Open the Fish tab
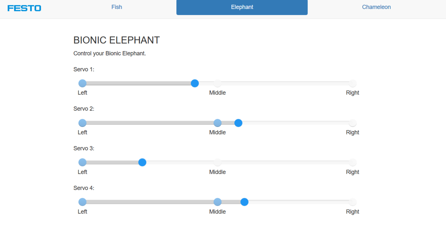This screenshot has height=228, width=446. click(x=117, y=7)
